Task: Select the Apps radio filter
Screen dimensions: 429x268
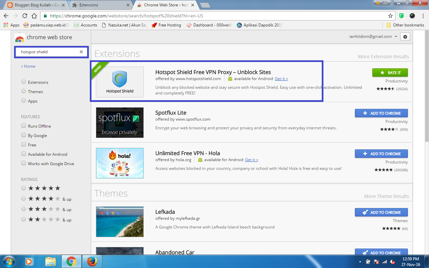Action: (23, 100)
